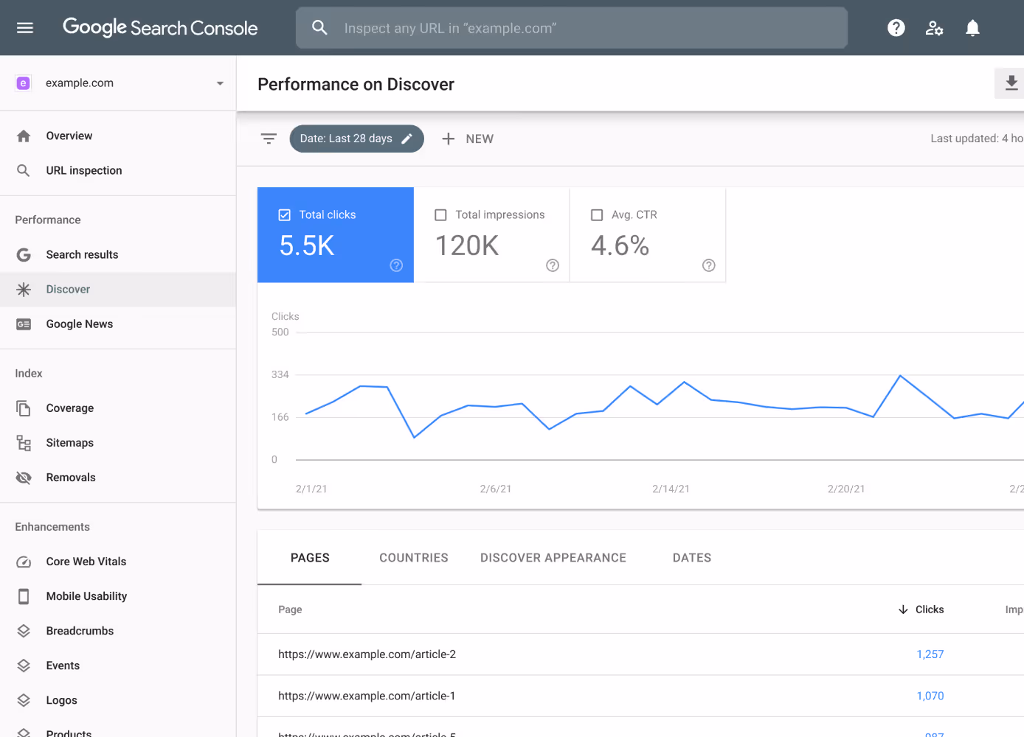Click the filter list icon

coord(269,139)
